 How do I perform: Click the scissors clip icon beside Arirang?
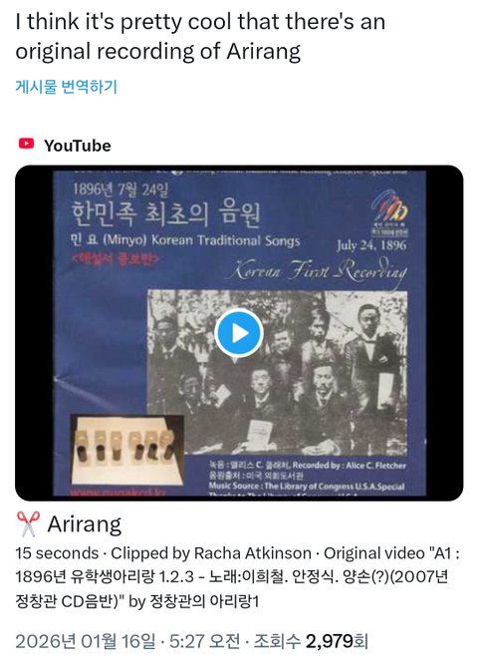(x=28, y=523)
